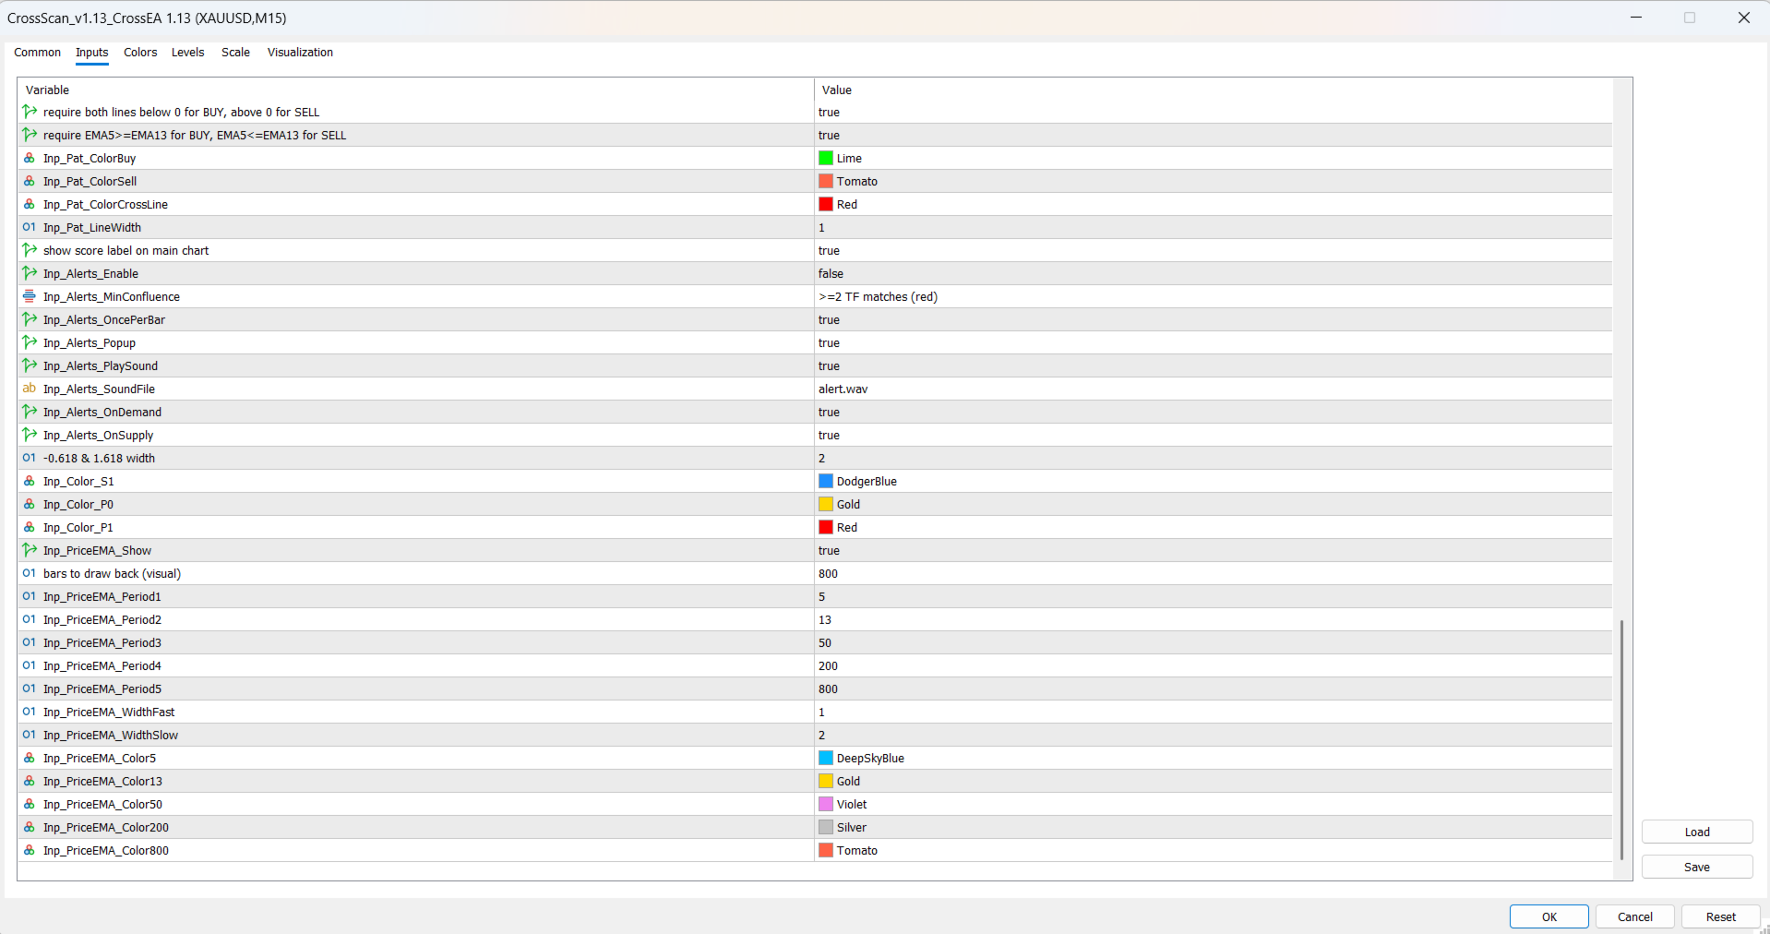This screenshot has width=1770, height=934.
Task: Click the boolean icon beside Inp_Alerts_Enable
Action: [x=30, y=273]
